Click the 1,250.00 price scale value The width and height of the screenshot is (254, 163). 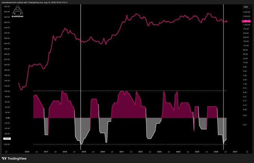(247, 25)
